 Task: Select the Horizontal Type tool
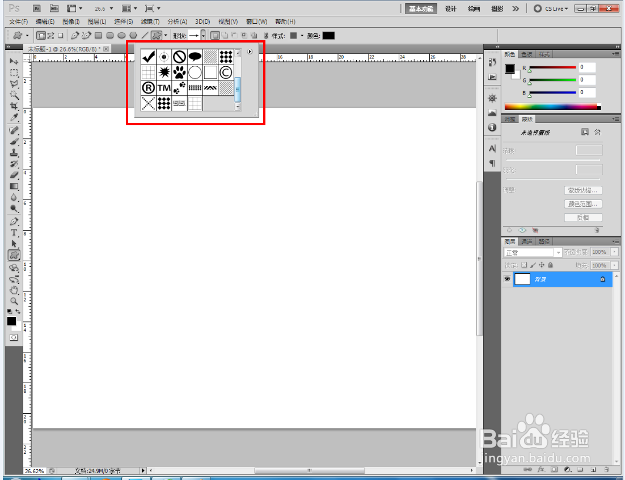pos(14,232)
